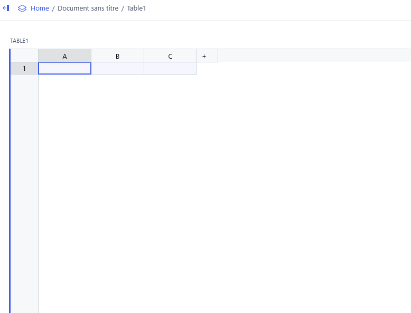Select the row 1 cell under column C

[x=170, y=68]
